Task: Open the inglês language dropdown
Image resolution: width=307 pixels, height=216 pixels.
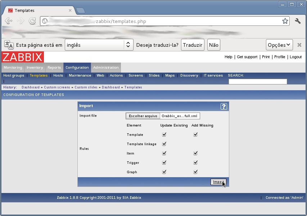Action: coord(99,45)
